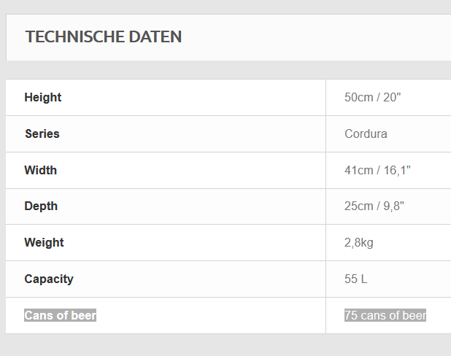Click 'beer' ending the '75 cans of beer' value
Screen dimensions: 451x356
pos(415,316)
